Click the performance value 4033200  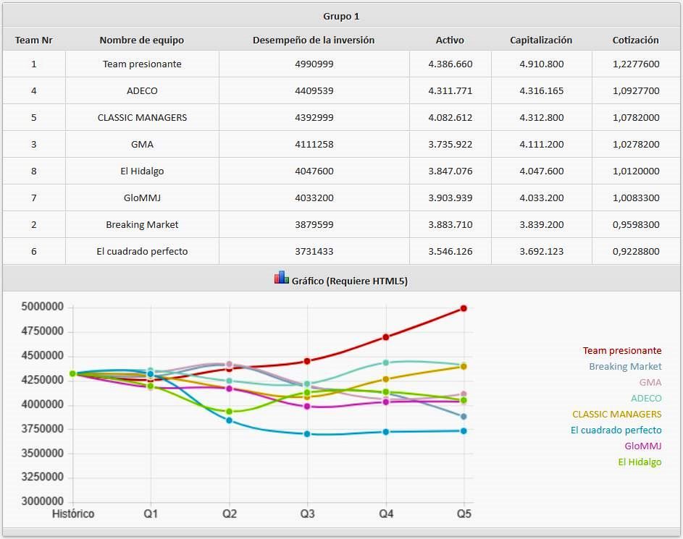314,198
